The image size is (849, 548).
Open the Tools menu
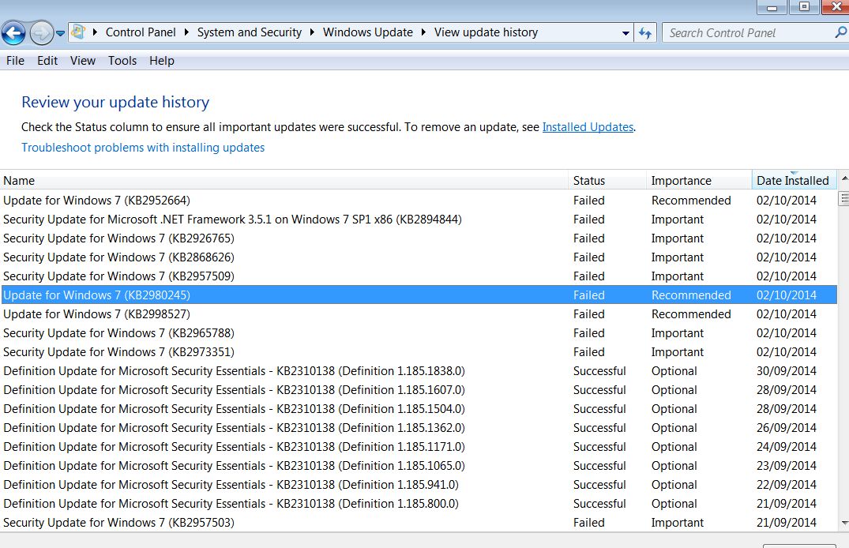(122, 61)
